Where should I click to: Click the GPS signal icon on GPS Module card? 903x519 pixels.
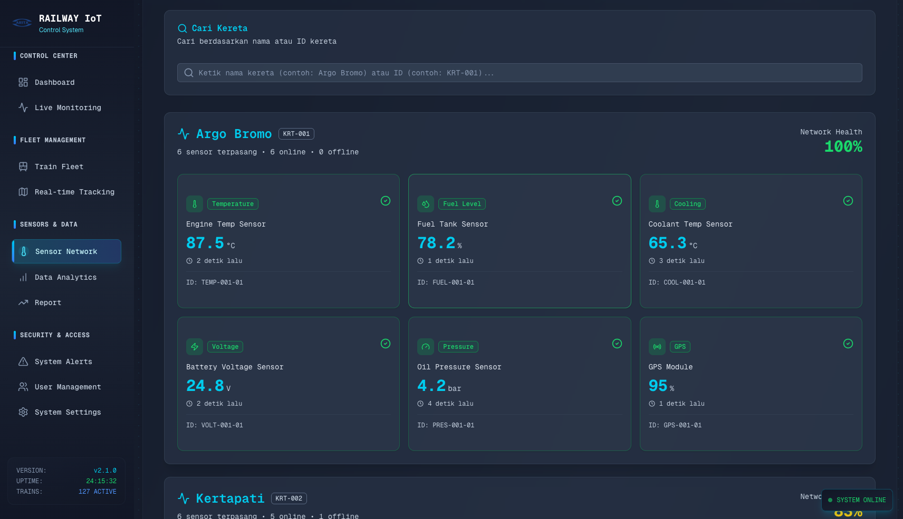point(657,347)
